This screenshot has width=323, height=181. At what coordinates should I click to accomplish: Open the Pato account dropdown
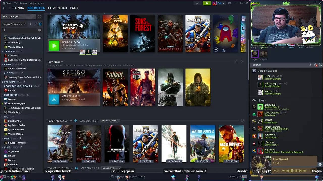[219, 3]
